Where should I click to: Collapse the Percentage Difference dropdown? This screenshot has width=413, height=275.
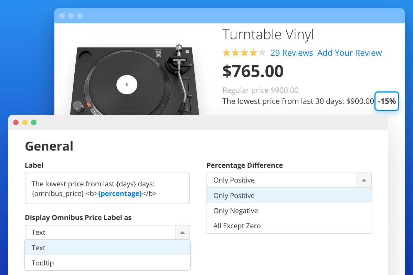(364, 180)
